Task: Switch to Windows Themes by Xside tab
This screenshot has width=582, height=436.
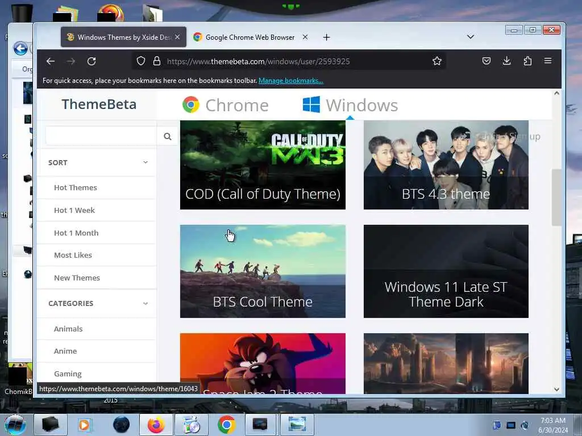Action: tap(123, 37)
